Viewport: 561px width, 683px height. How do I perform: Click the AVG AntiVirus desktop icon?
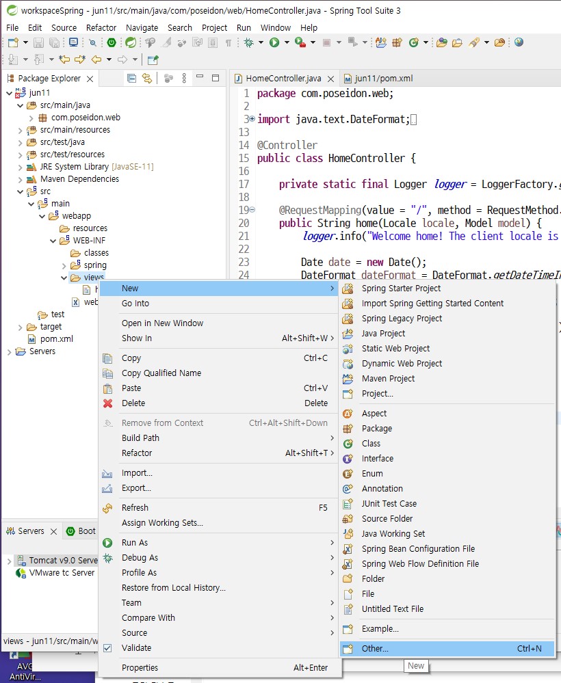click(x=25, y=667)
